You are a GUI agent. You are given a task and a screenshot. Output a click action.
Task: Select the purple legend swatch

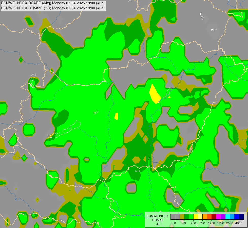[x=223, y=217]
